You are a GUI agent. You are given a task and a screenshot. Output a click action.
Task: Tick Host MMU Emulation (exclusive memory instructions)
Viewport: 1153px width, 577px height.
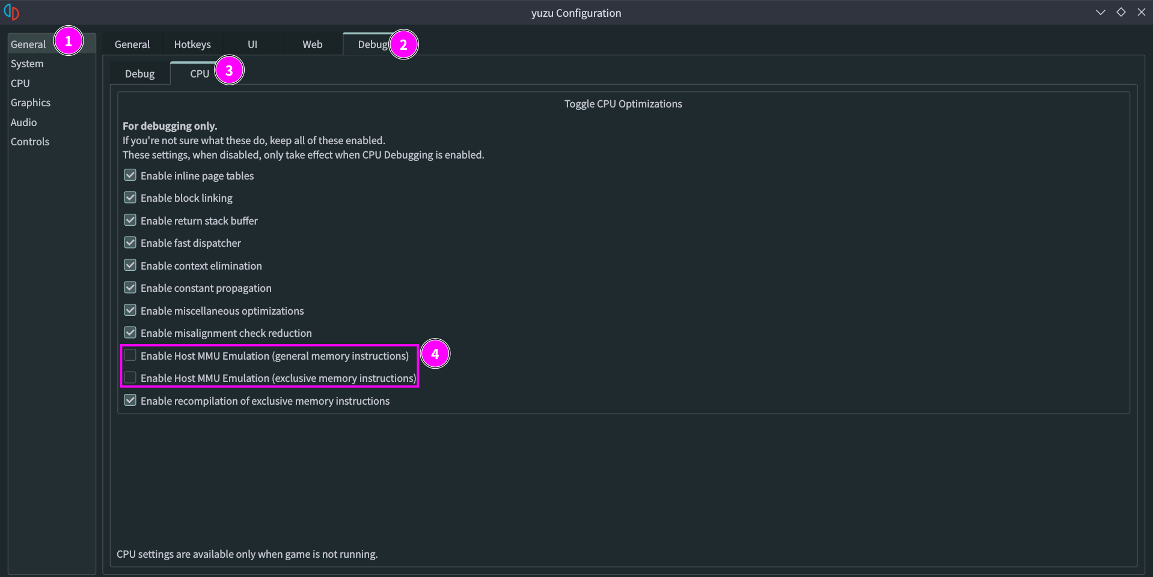tap(130, 378)
